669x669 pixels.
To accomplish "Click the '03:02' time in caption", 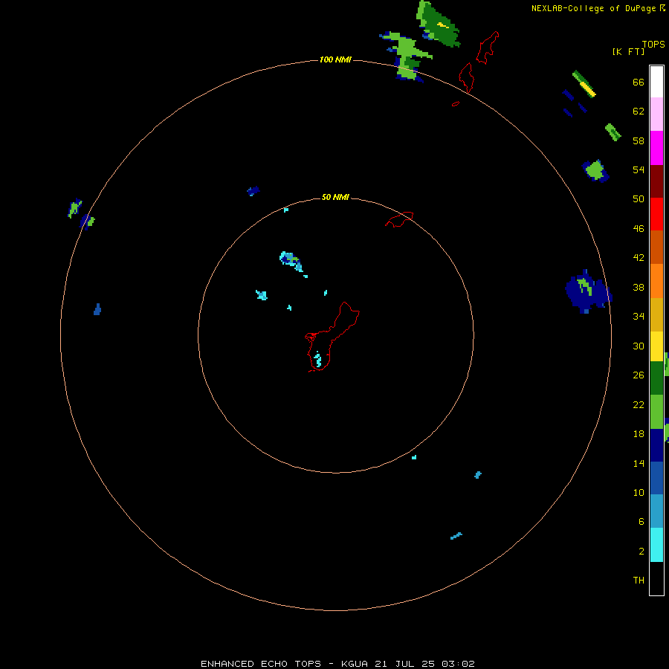I will click(458, 664).
